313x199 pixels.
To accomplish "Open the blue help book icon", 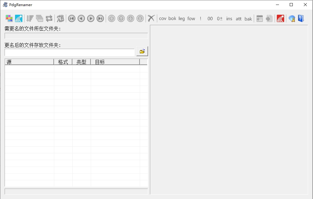I will click(x=301, y=18).
